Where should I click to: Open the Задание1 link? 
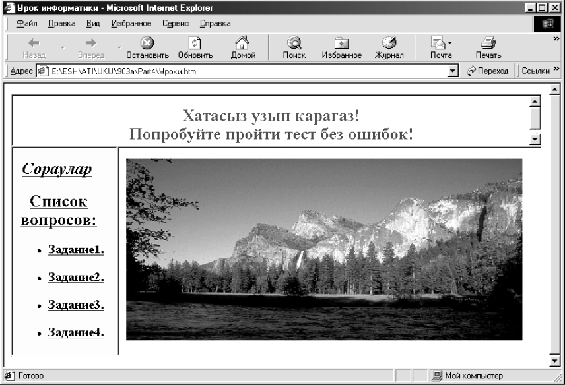pos(76,249)
